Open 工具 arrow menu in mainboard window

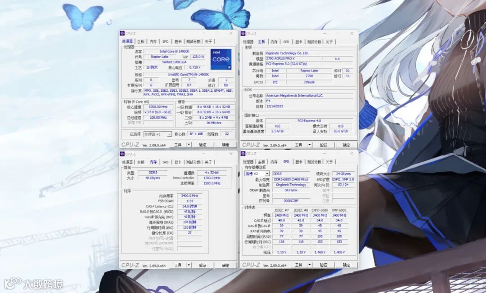click(x=309, y=145)
